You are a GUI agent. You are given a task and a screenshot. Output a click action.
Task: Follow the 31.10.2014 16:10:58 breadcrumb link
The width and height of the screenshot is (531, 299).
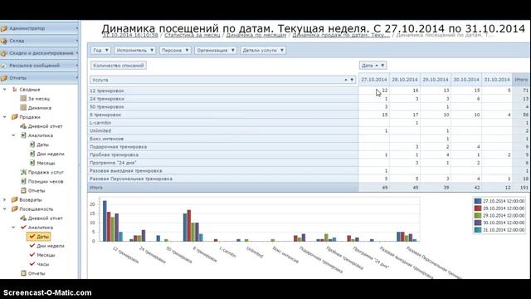coord(130,35)
